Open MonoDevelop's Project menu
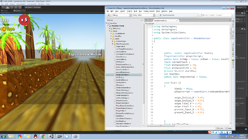The image size is (248, 139). tap(130, 11)
